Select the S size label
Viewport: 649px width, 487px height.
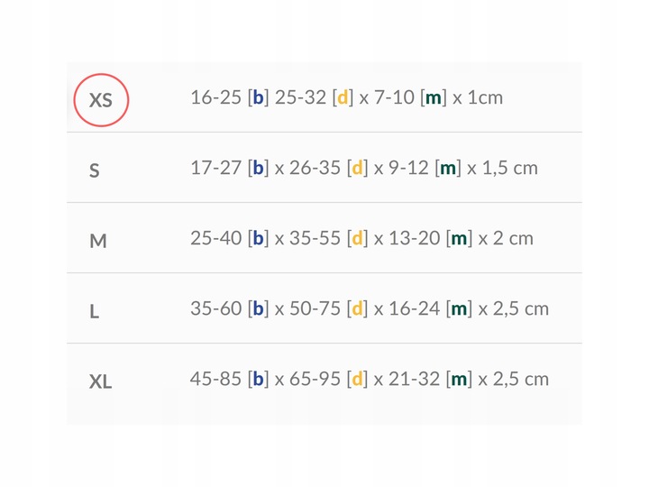tap(95, 170)
